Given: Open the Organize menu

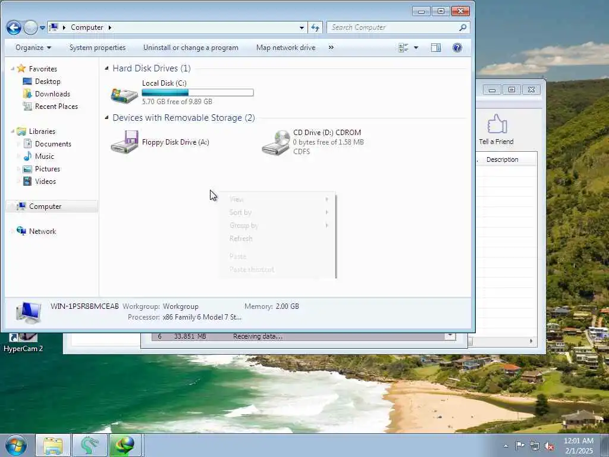Looking at the screenshot, I should click(x=33, y=48).
